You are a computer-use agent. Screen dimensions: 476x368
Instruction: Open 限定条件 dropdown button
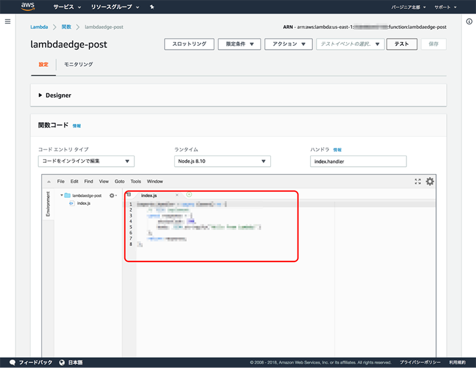click(239, 44)
